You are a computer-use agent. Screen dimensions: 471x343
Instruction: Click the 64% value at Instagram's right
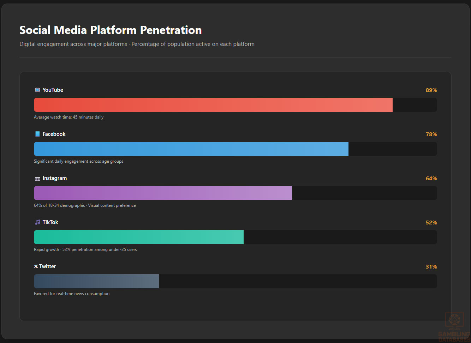pos(431,179)
